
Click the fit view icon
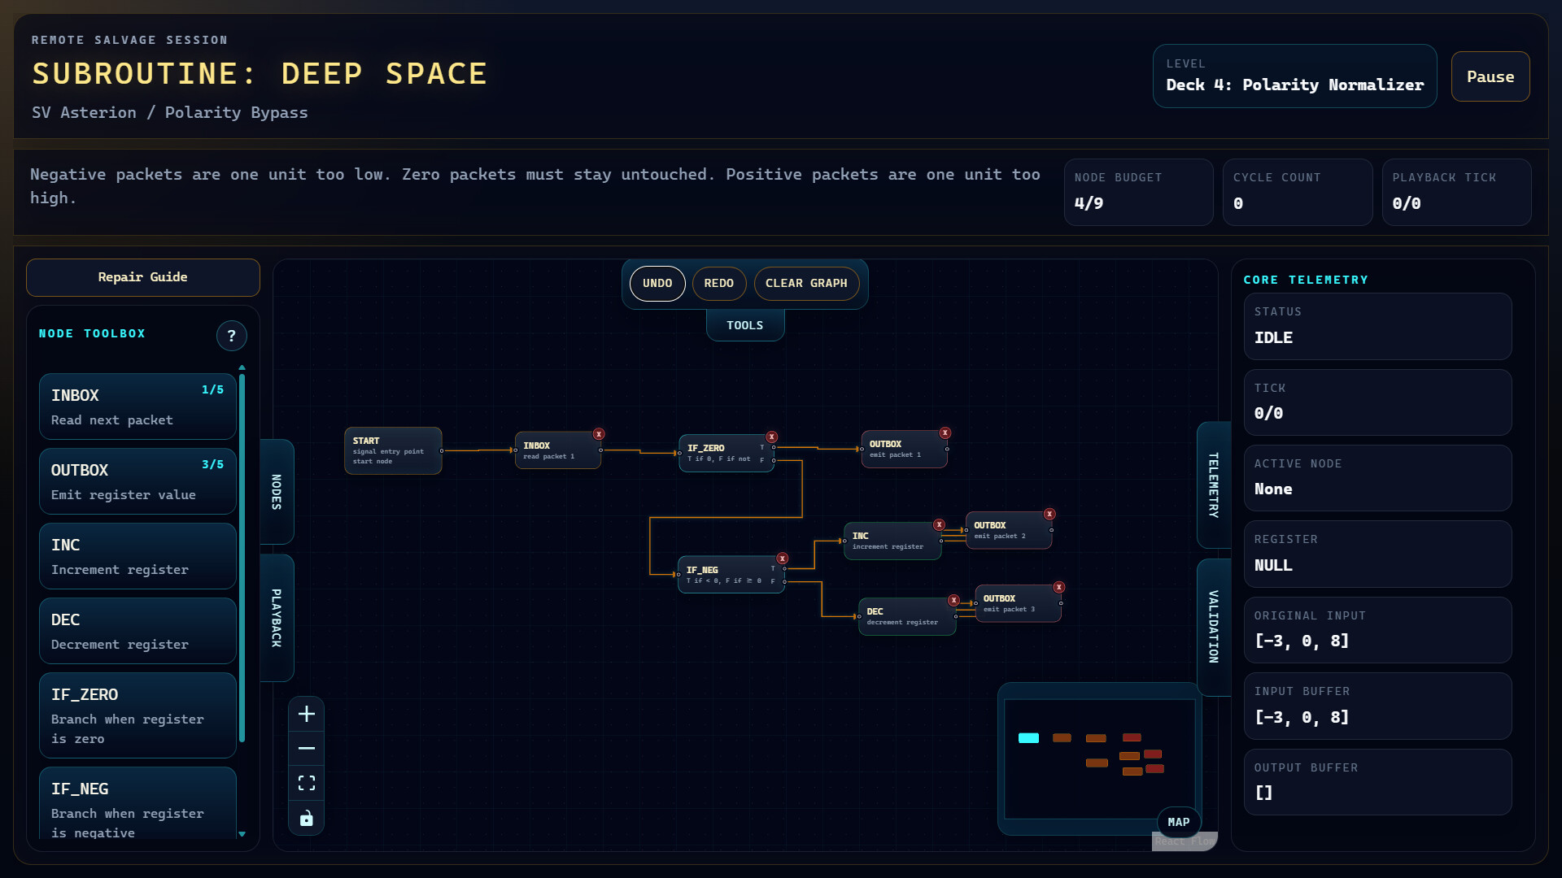tap(307, 783)
